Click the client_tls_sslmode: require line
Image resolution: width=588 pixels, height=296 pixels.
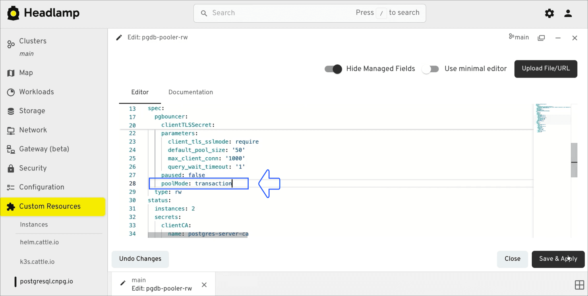(213, 142)
